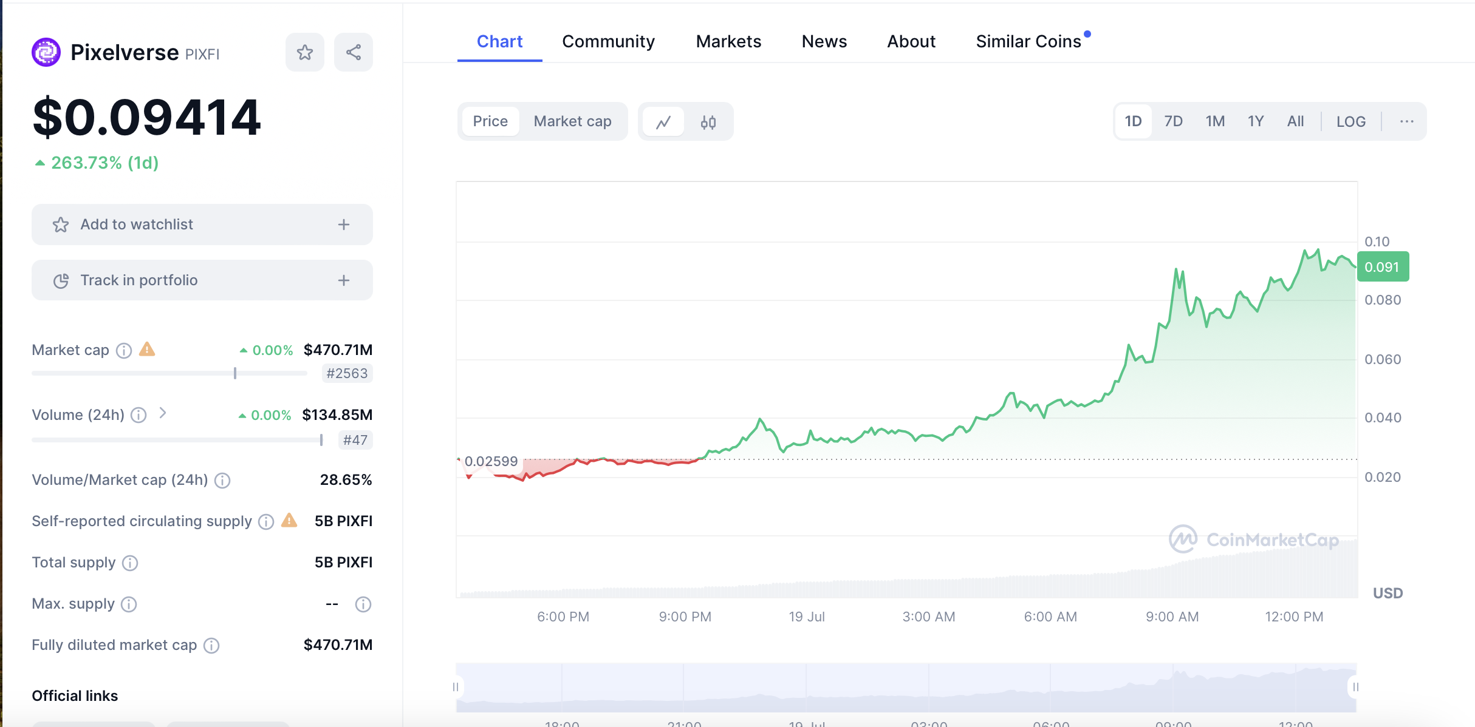Image resolution: width=1475 pixels, height=727 pixels.
Task: Toggle LOG scale on chart
Action: click(1350, 121)
